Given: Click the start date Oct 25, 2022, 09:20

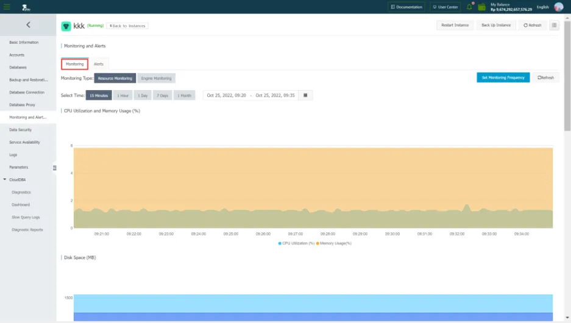Looking at the screenshot, I should tap(226, 95).
